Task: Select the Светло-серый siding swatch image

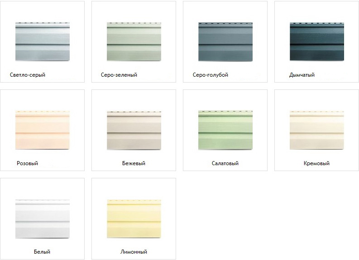Action: pos(43,41)
